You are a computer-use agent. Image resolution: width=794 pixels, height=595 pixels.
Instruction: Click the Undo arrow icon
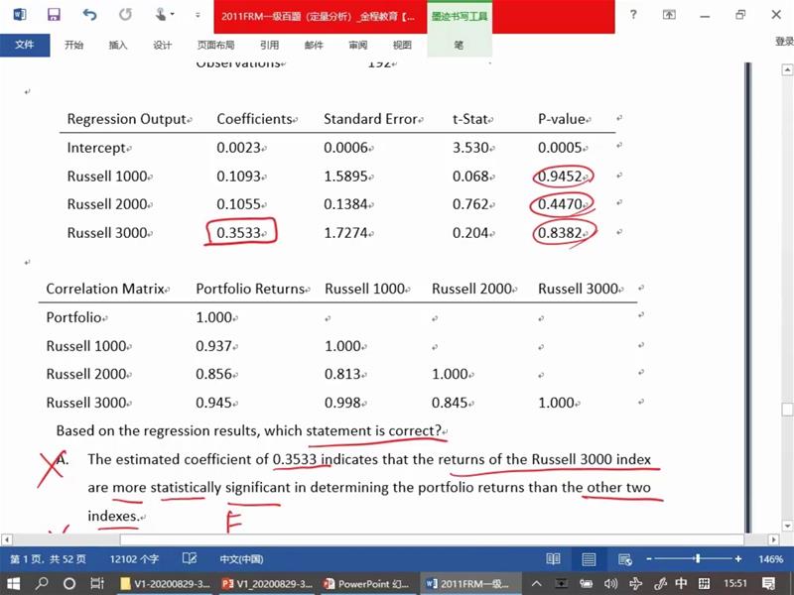coord(90,15)
